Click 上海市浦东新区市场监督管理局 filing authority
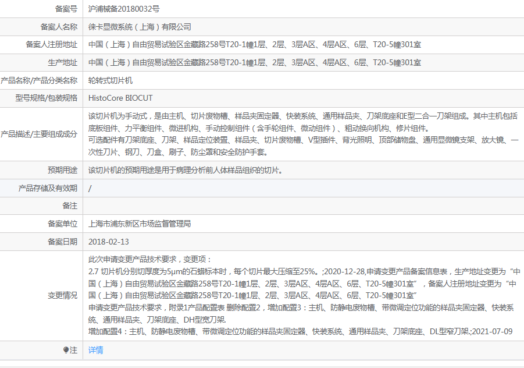The height and width of the screenshot is (368, 524). coord(140,224)
